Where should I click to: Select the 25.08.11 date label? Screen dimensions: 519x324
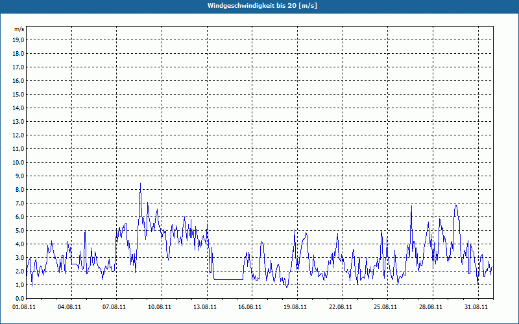pos(385,307)
